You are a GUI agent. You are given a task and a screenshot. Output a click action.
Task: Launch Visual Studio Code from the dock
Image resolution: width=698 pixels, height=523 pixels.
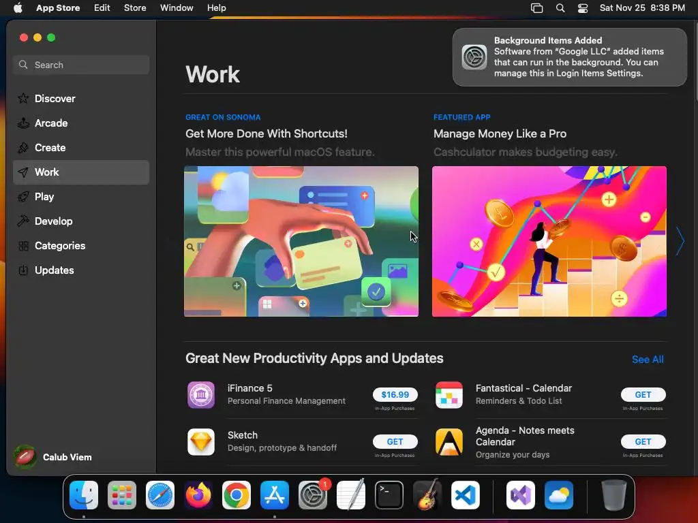pyautogui.click(x=466, y=494)
